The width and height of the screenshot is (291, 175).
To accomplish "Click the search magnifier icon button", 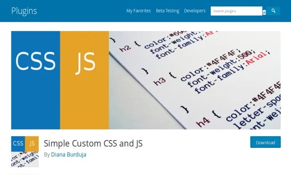I will coord(273,11).
